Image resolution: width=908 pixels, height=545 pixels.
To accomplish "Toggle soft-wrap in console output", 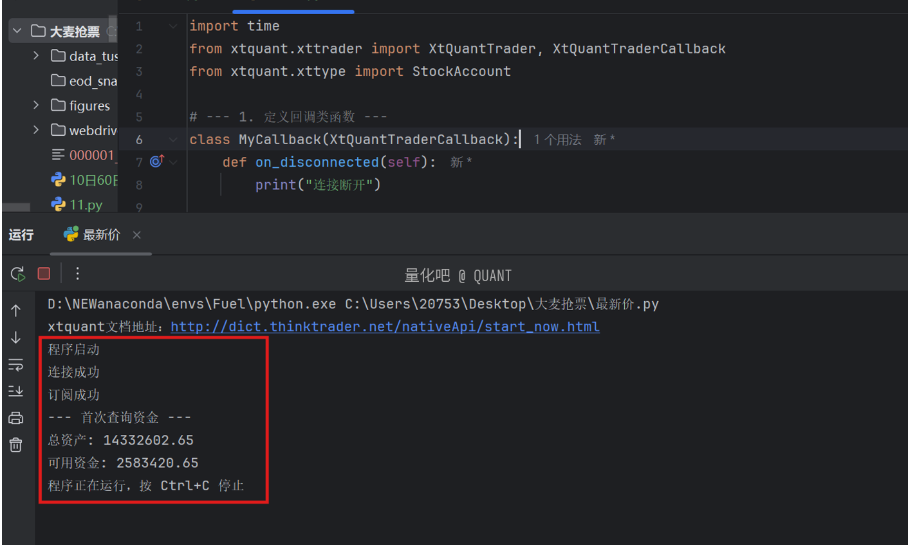I will pos(16,365).
